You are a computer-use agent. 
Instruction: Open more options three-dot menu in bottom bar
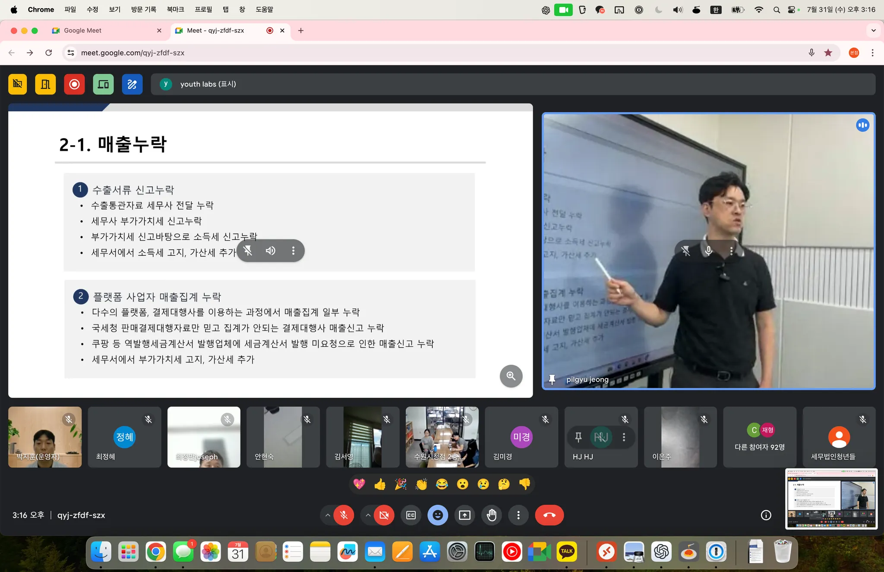coord(518,515)
